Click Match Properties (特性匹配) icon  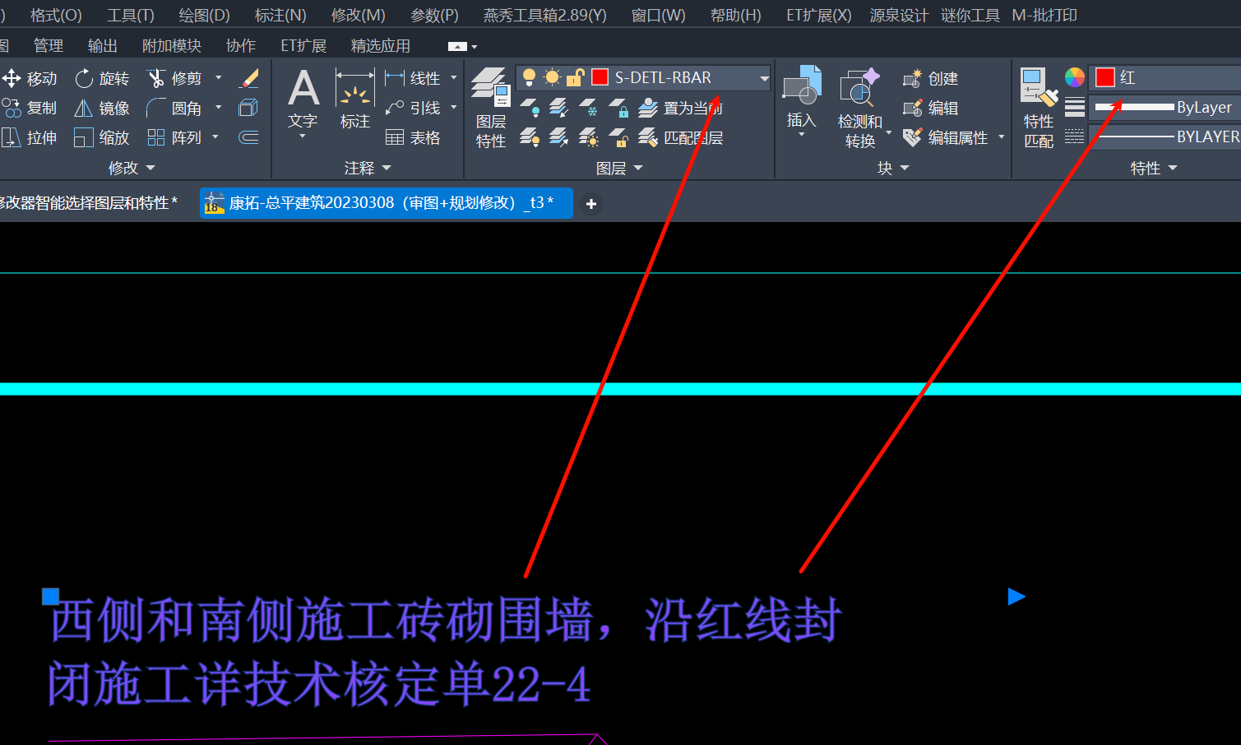click(x=1038, y=107)
